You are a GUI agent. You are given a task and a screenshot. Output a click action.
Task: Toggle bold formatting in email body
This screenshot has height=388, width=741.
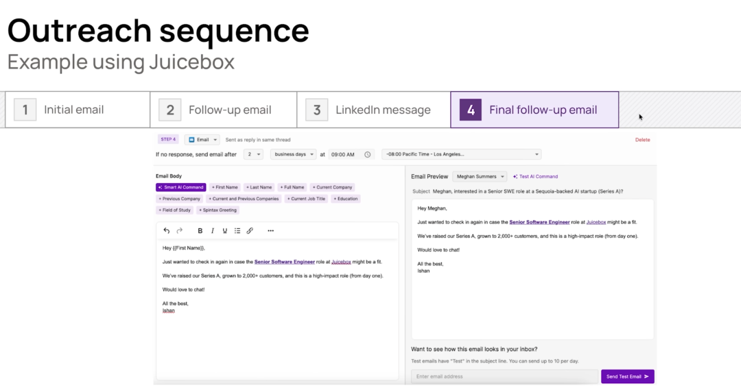[200, 231]
